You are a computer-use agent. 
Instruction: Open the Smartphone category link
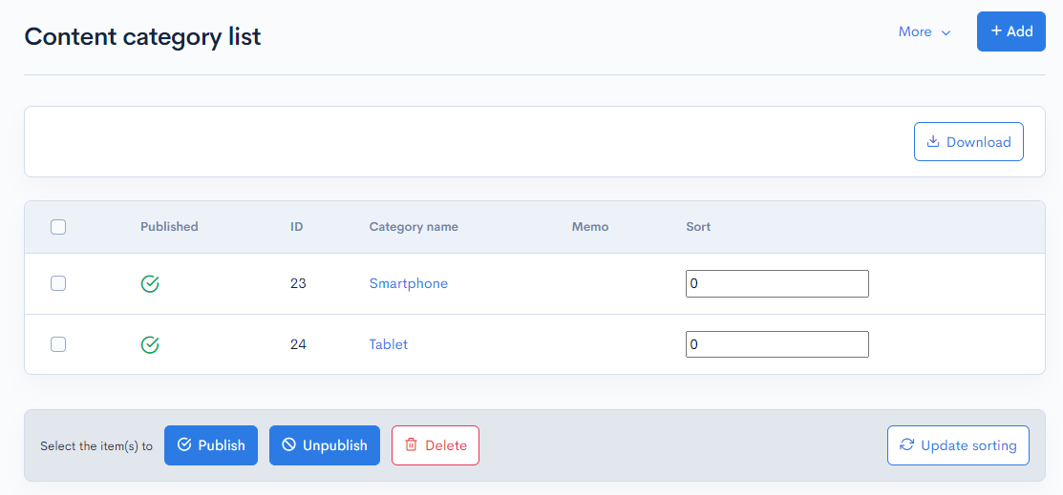pos(408,283)
